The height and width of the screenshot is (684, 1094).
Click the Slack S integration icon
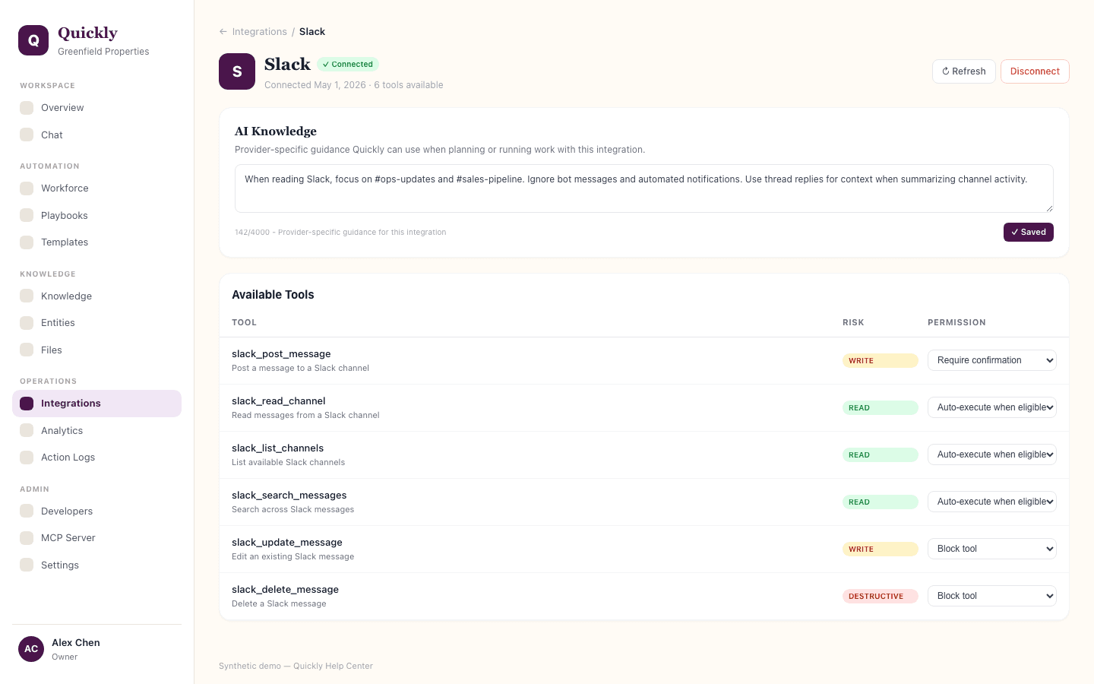(x=237, y=71)
